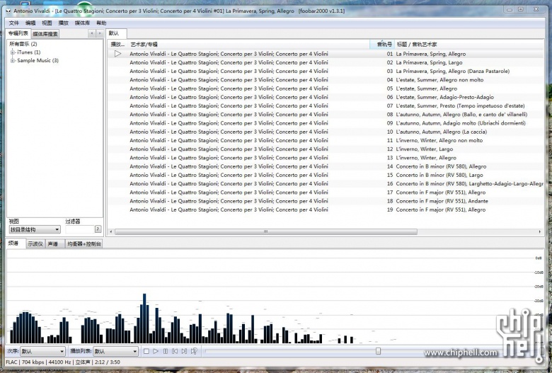Select track 02 La Primavera, Spring, Largo
Screen dimensions: 552x373
[x=326, y=62]
